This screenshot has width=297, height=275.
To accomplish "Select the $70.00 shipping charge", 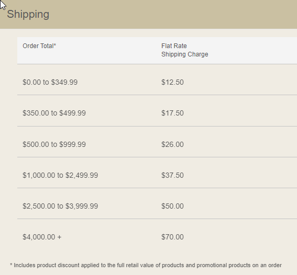I will (172, 237).
